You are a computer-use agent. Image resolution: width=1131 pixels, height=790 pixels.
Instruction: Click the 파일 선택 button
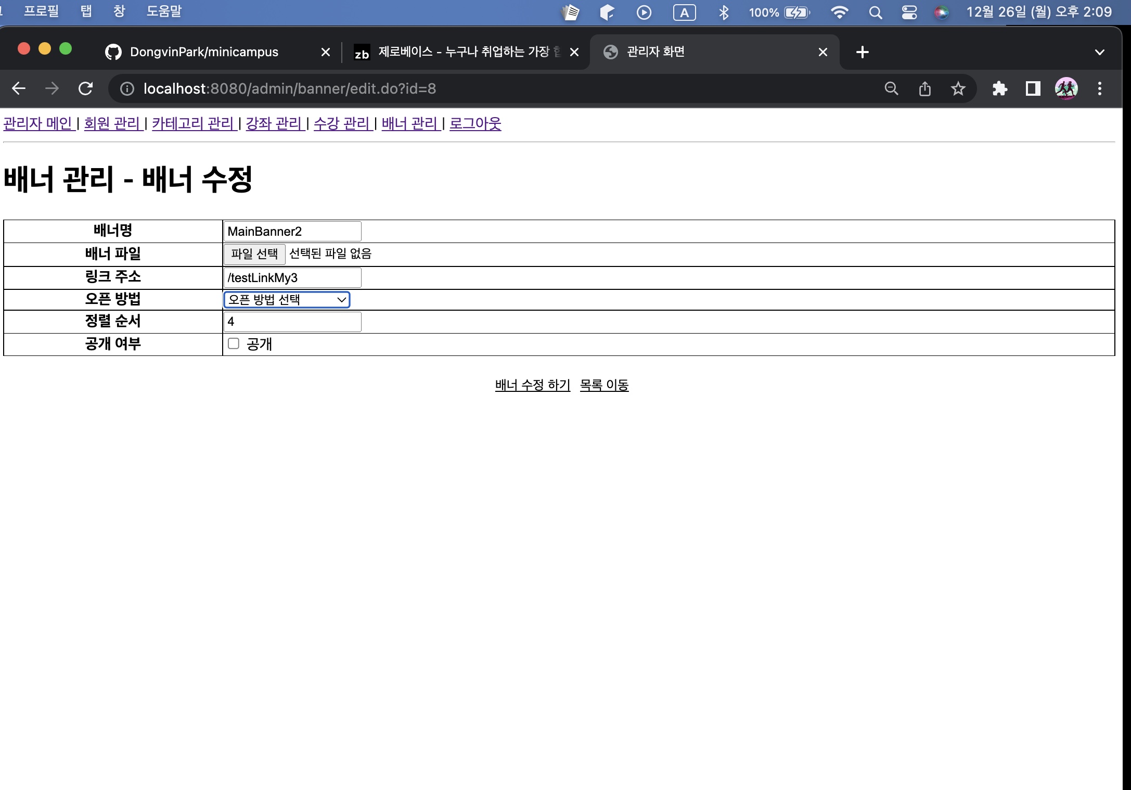[x=254, y=253]
